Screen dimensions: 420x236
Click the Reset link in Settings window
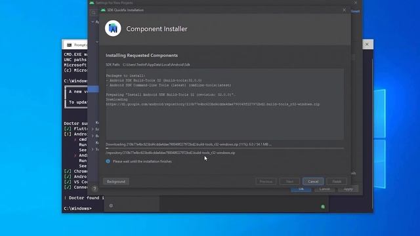(x=355, y=11)
